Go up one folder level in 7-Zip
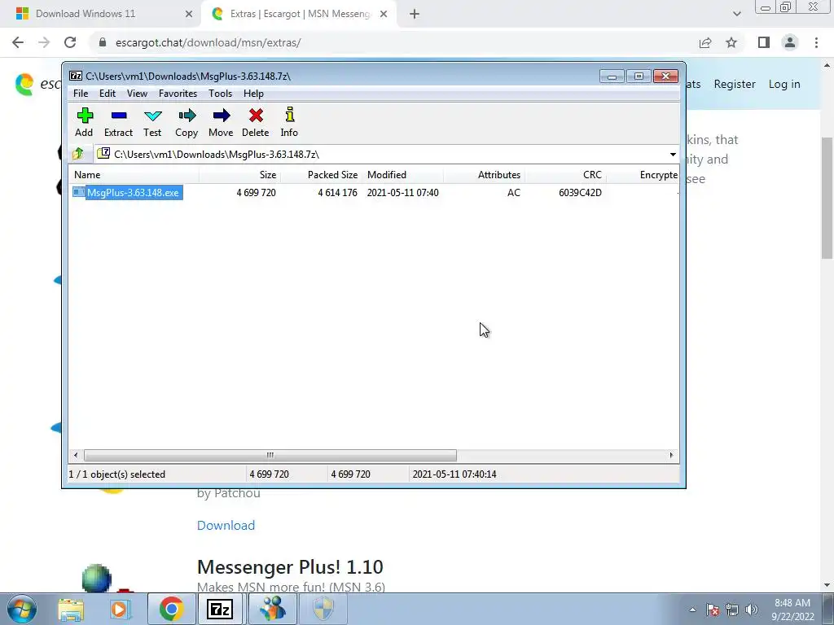Viewport: 834px width, 625px height. point(78,154)
